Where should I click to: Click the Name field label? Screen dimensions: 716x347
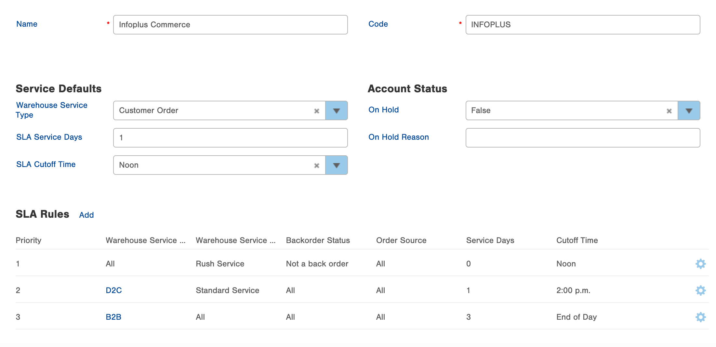(x=27, y=24)
